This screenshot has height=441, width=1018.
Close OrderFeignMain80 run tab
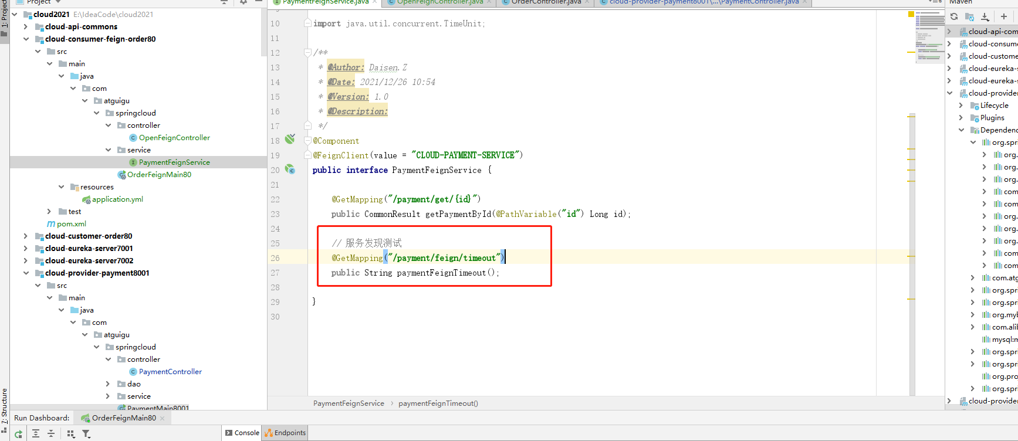[x=163, y=418]
